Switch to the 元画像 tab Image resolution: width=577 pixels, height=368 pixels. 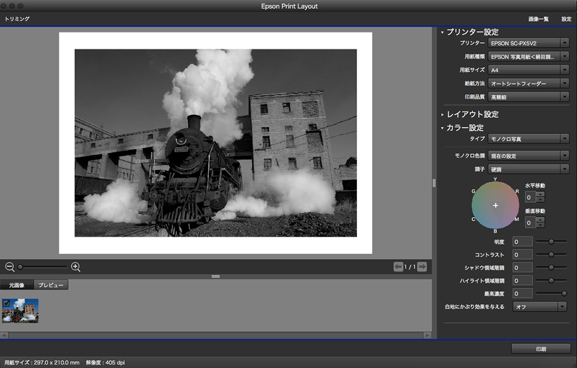[17, 285]
